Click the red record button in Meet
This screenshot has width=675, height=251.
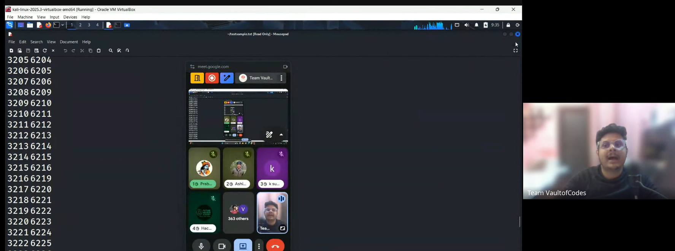tap(212, 78)
